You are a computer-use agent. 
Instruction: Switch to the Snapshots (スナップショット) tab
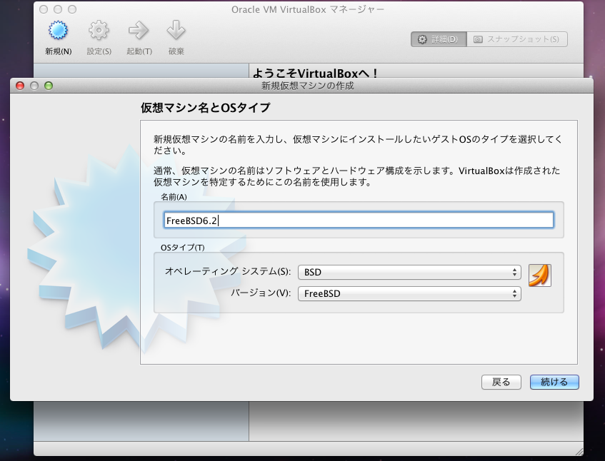tap(517, 39)
